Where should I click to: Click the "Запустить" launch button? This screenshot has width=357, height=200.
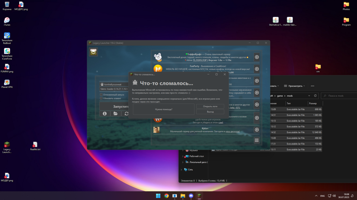coord(114,106)
